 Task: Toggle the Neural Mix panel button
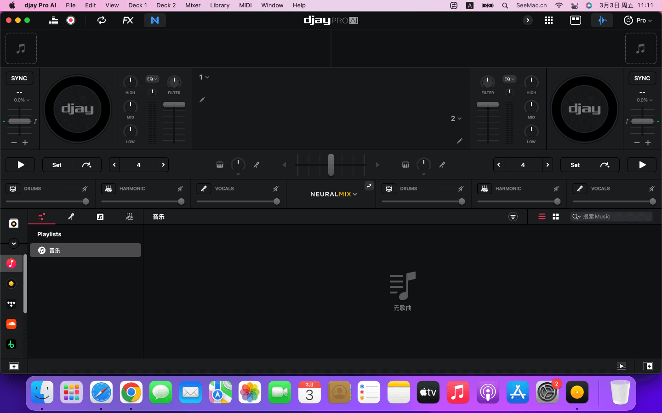(x=155, y=20)
